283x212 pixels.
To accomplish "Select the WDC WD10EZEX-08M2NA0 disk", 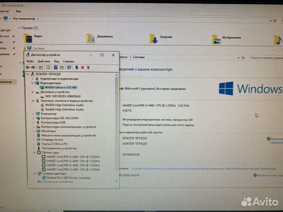I will 63,96.
